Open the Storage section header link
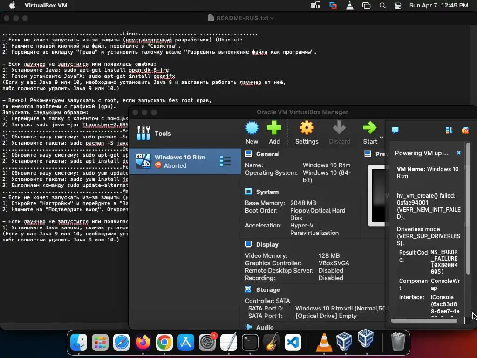 click(x=268, y=290)
